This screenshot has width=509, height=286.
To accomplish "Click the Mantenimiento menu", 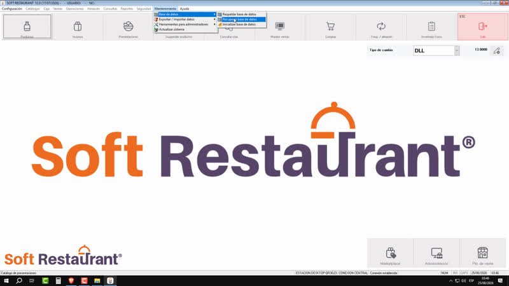I will click(x=165, y=9).
